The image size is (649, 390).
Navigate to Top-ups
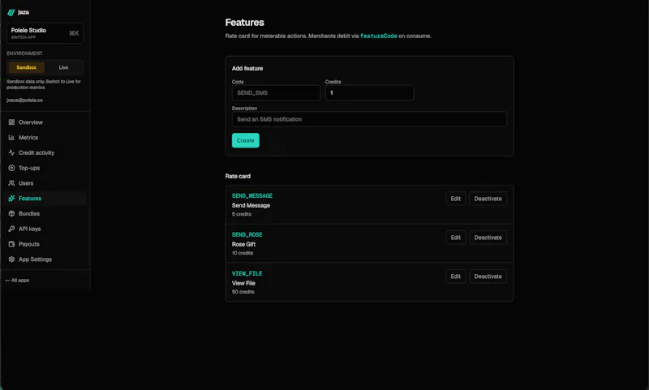click(45, 168)
